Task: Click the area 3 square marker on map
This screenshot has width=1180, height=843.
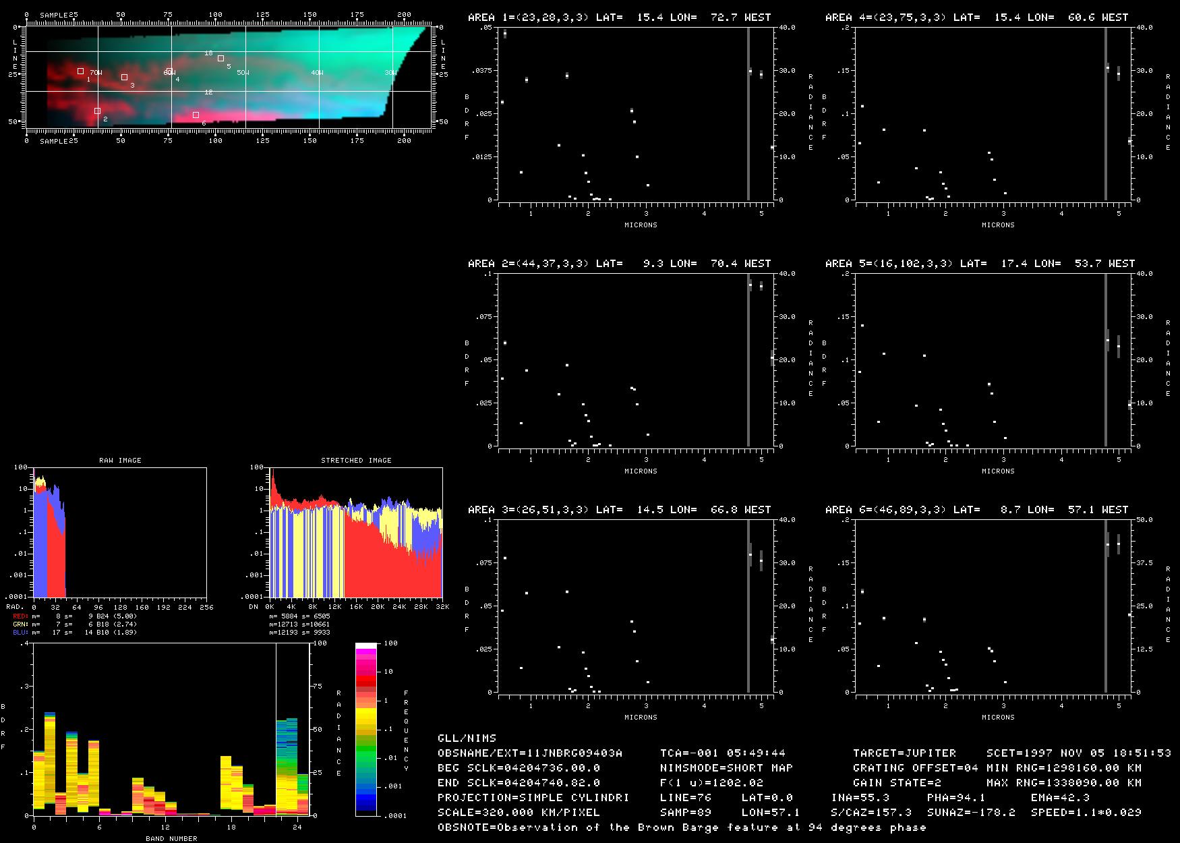Action: (x=124, y=77)
